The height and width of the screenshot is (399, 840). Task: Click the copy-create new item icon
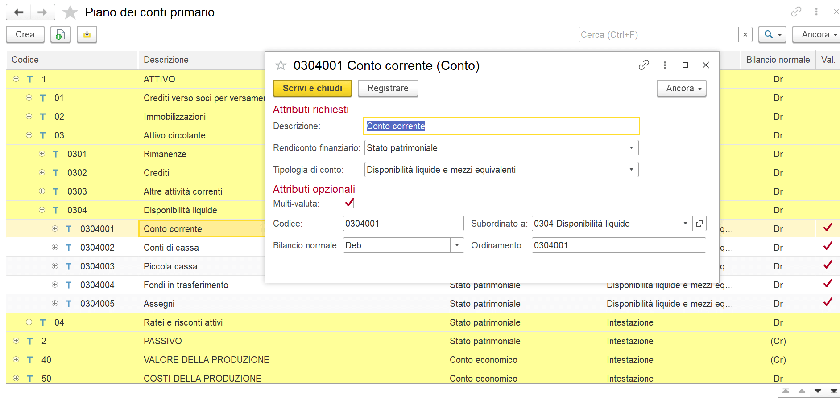[x=61, y=34]
